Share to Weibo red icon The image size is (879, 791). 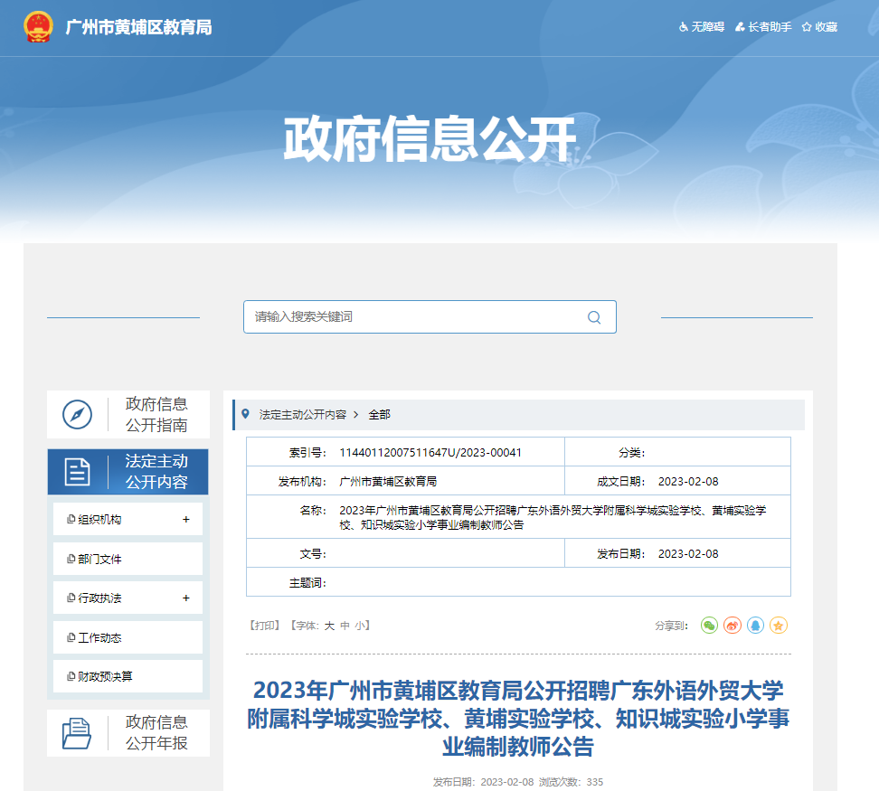(732, 626)
